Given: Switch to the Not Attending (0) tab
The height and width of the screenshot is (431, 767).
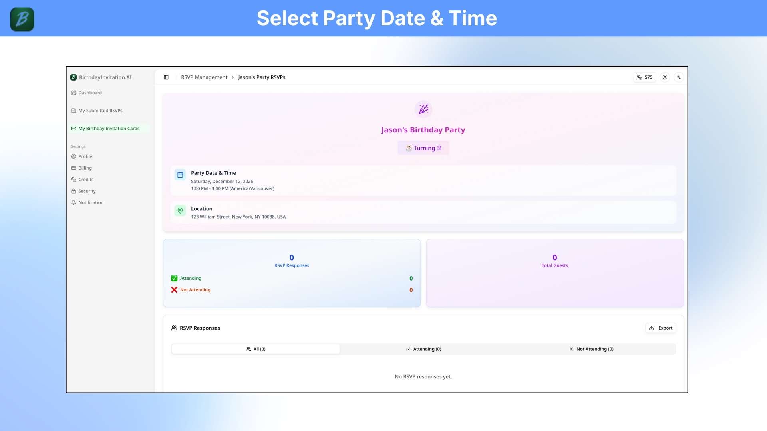Looking at the screenshot, I should [591, 349].
